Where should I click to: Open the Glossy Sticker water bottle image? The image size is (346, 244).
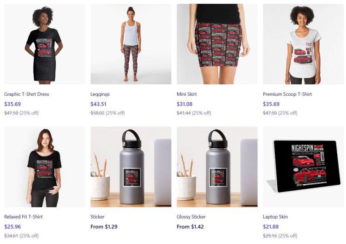[217, 167]
